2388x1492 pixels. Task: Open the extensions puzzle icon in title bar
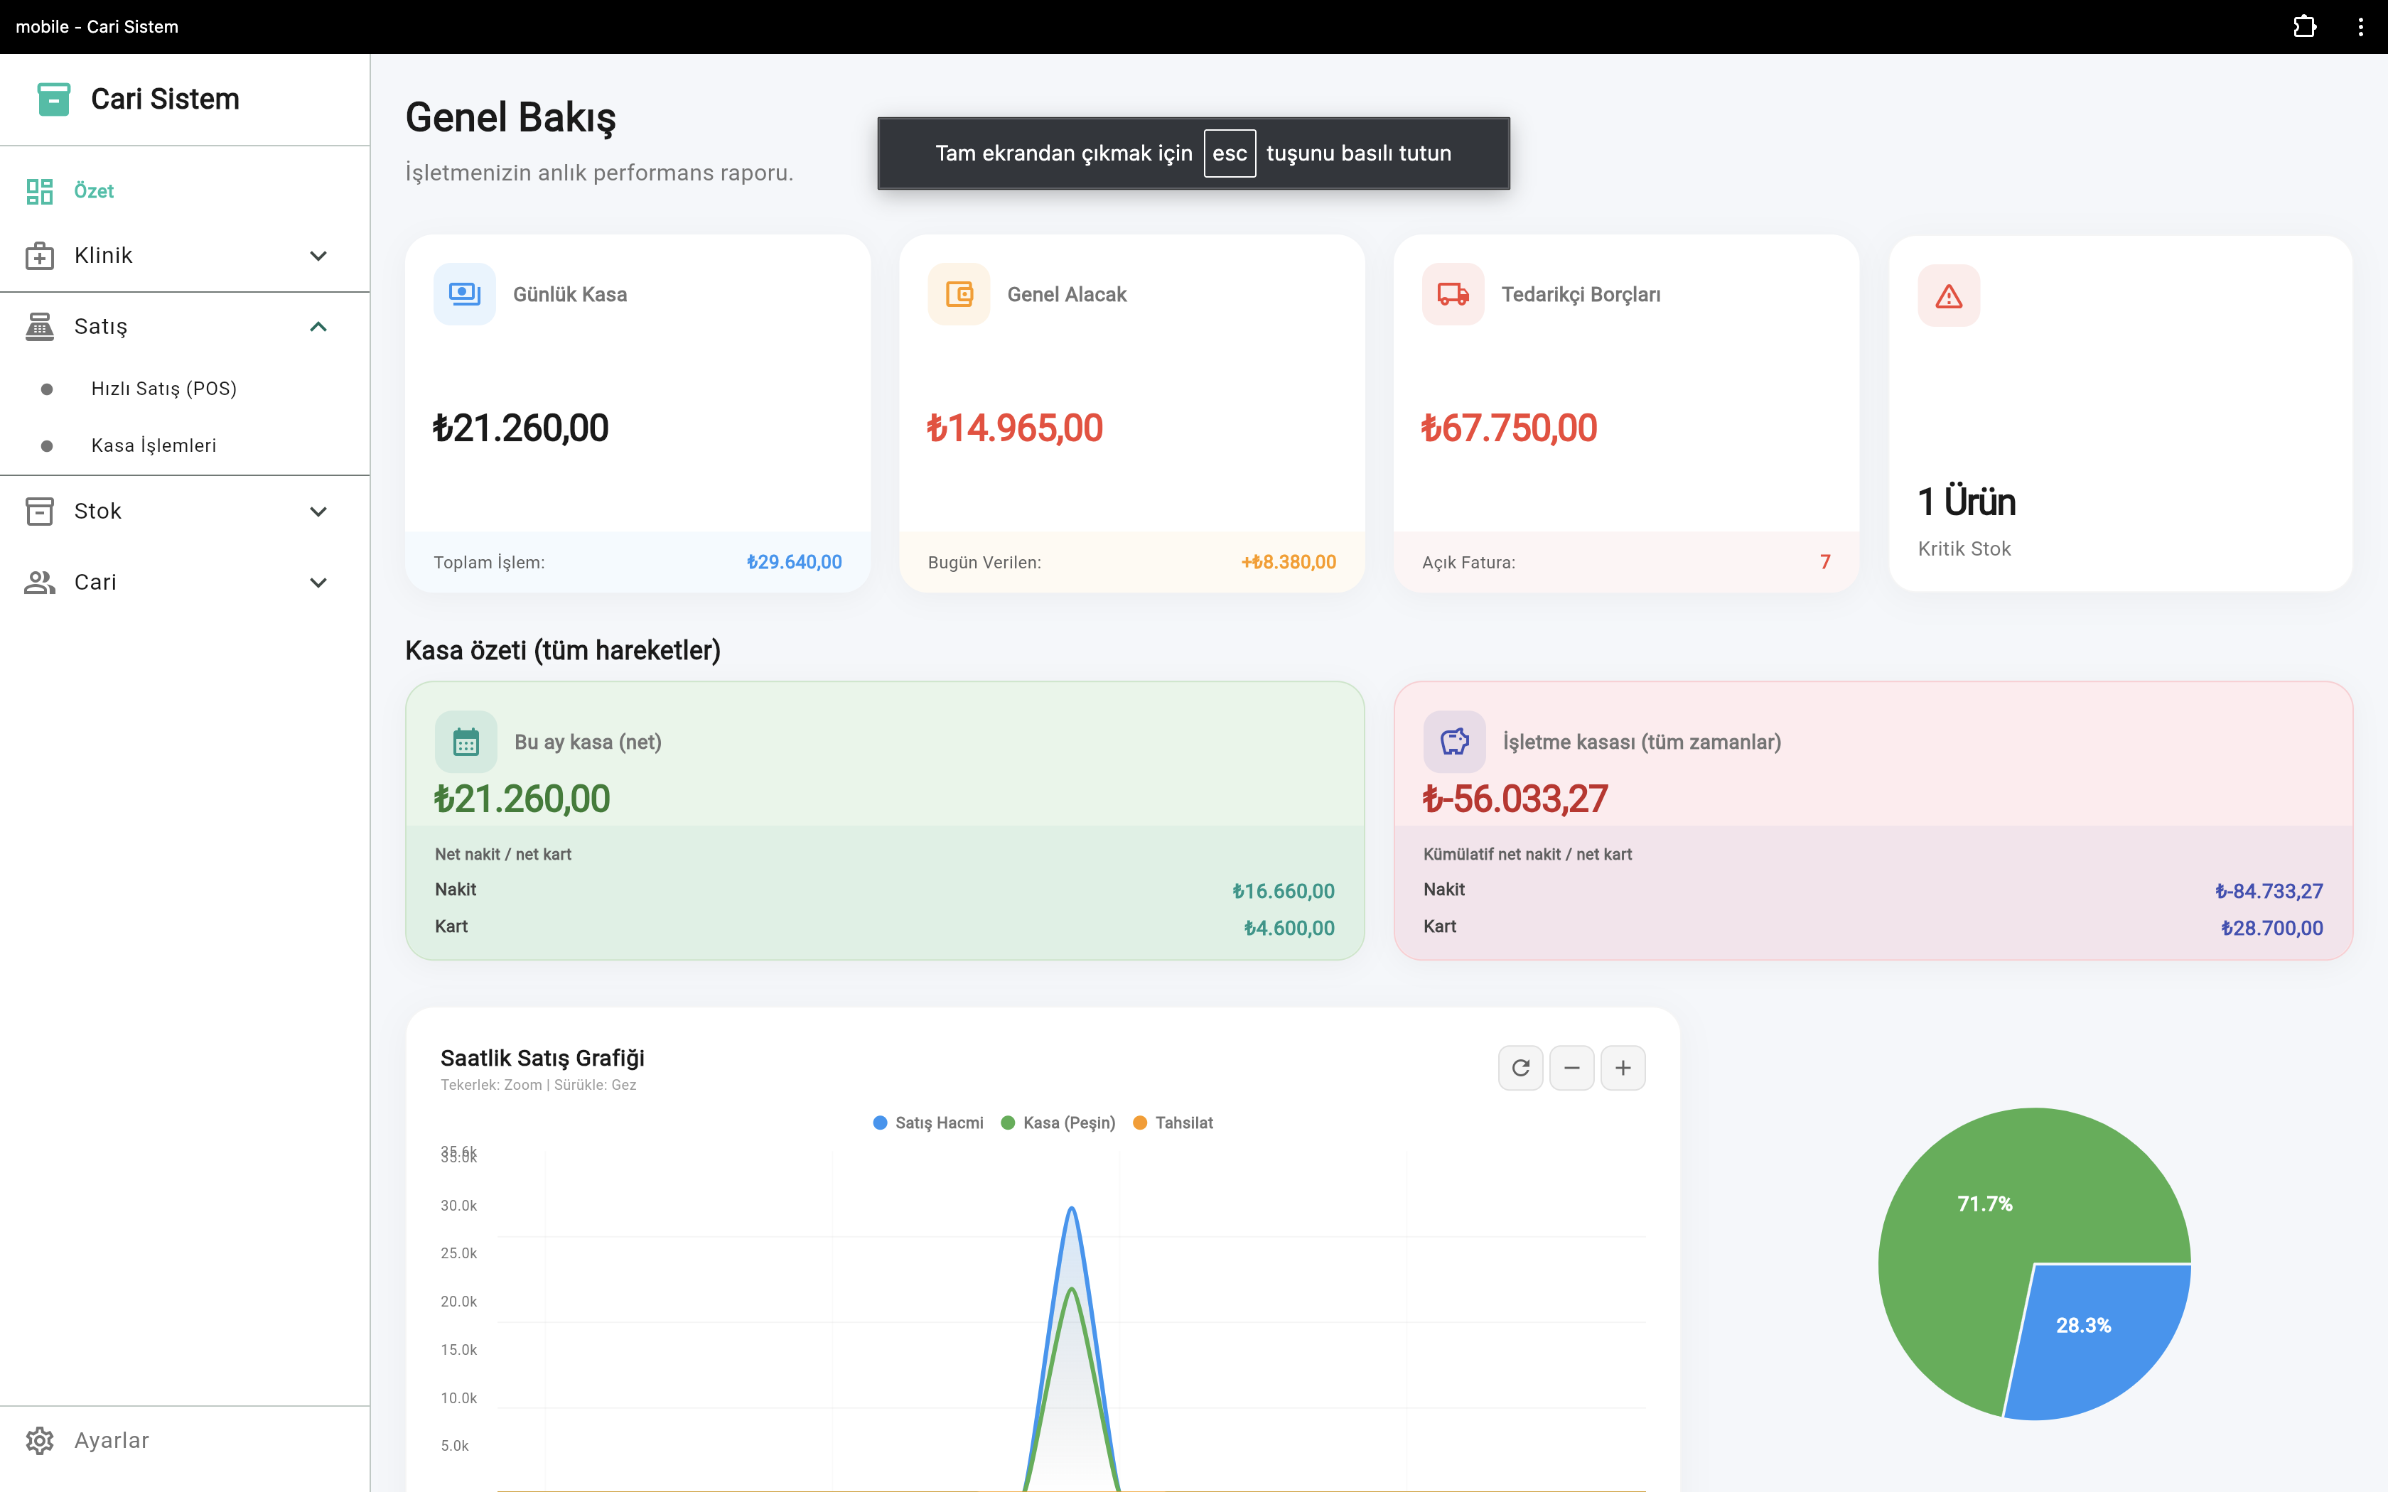click(2304, 27)
